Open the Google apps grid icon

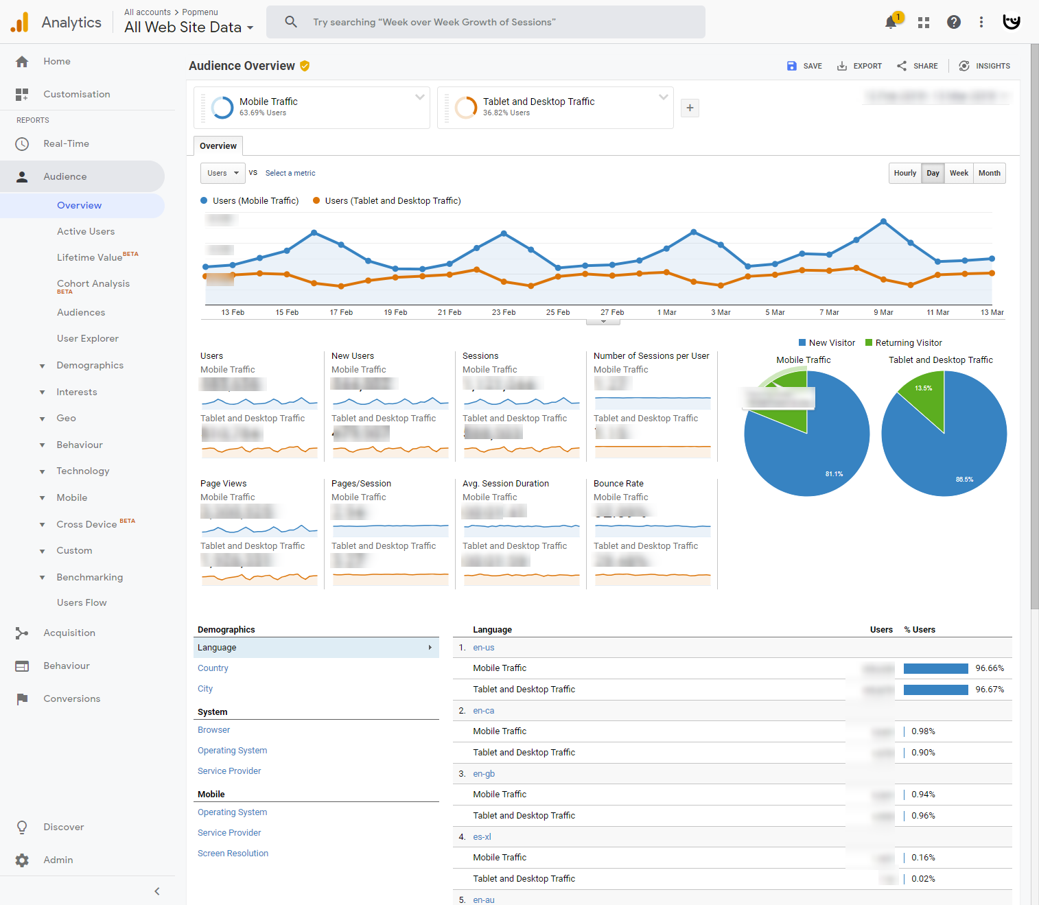pos(923,22)
